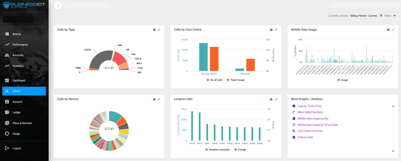Click the Logout icon

click(x=7, y=148)
